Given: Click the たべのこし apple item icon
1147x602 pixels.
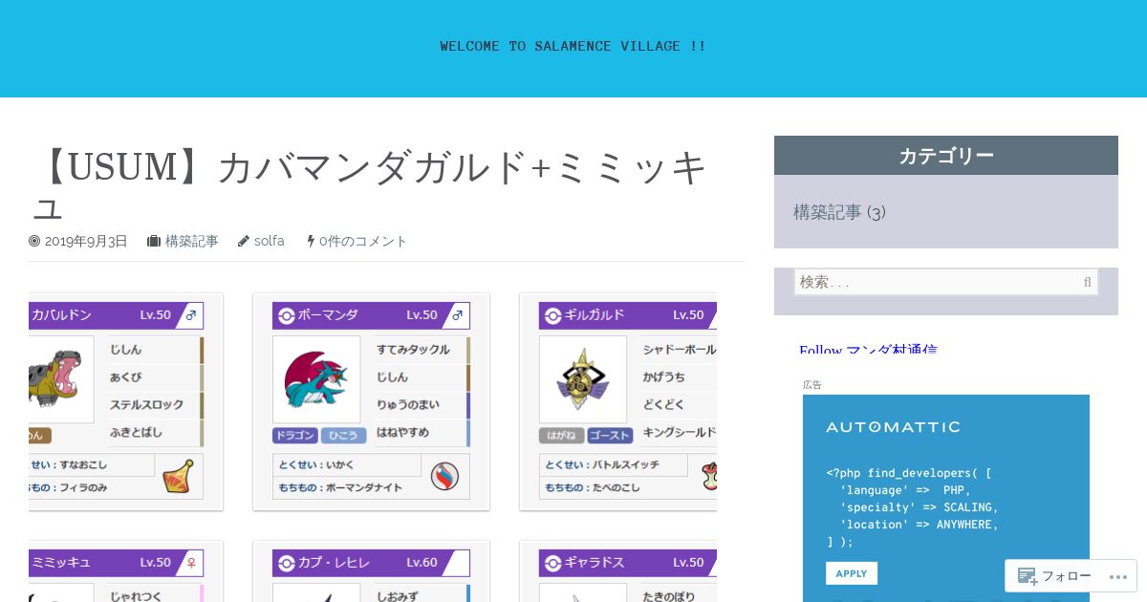Looking at the screenshot, I should [x=709, y=476].
